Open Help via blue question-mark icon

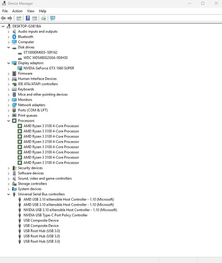point(28,18)
